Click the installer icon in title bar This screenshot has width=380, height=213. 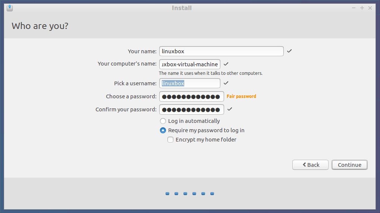(x=10, y=8)
